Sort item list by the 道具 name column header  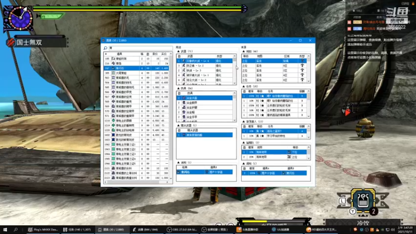coord(120,54)
